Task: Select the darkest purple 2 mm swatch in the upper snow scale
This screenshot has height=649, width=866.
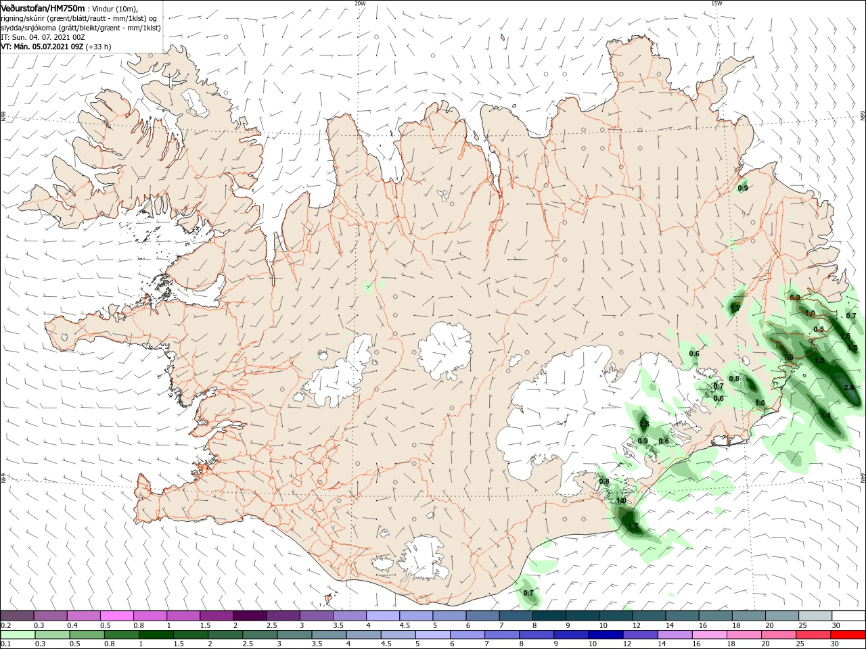Action: (x=250, y=616)
